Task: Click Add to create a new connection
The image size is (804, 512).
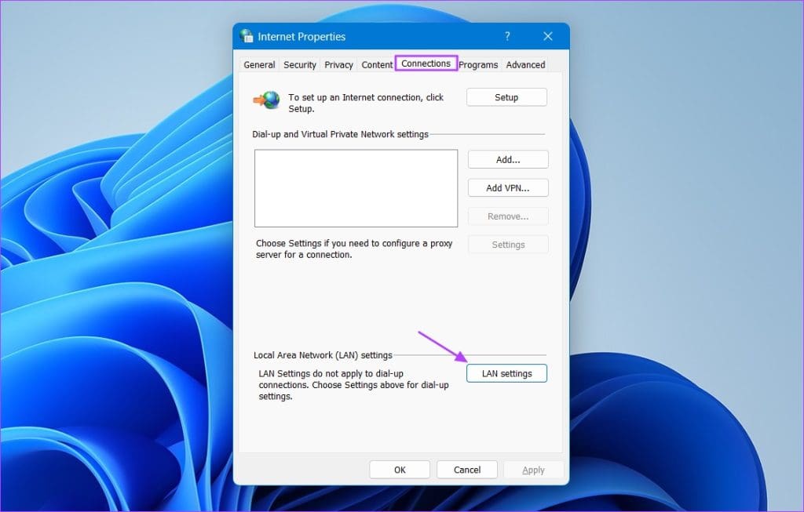Action: pos(507,159)
